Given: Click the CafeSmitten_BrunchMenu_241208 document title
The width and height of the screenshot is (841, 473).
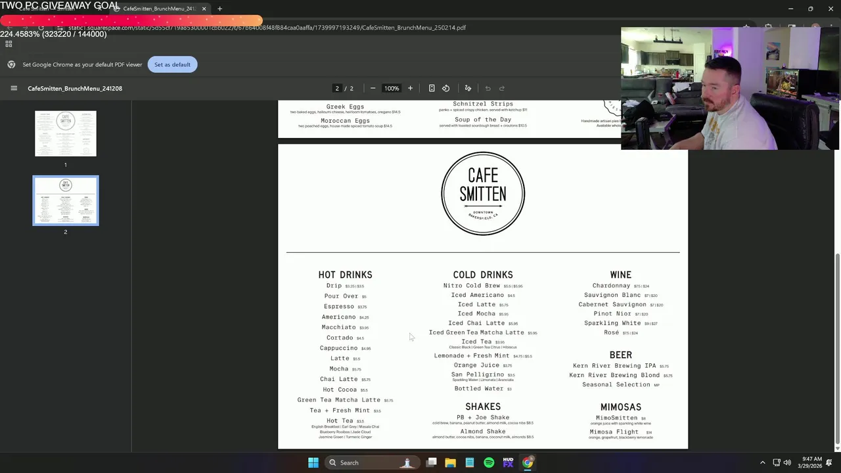Looking at the screenshot, I should [75, 88].
